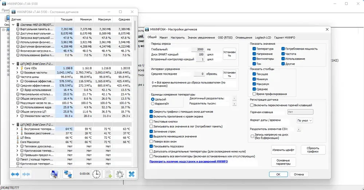This screenshot has height=190, width=364.
Task: Click the Core Максимум thermometer icon
Action: pos(17,142)
